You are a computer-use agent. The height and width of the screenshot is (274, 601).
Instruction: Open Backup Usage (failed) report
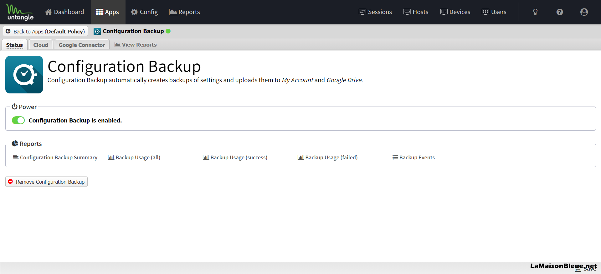coord(327,157)
